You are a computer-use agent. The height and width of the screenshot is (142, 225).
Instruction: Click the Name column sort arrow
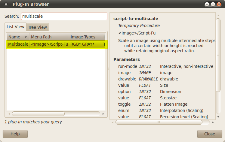pos(26,37)
